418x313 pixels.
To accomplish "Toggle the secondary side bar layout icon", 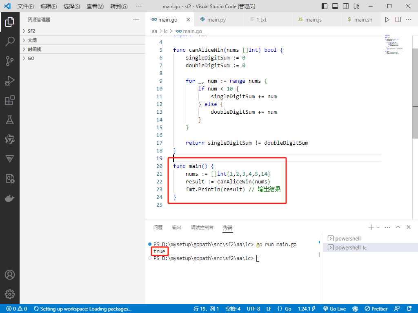I will point(346,6).
